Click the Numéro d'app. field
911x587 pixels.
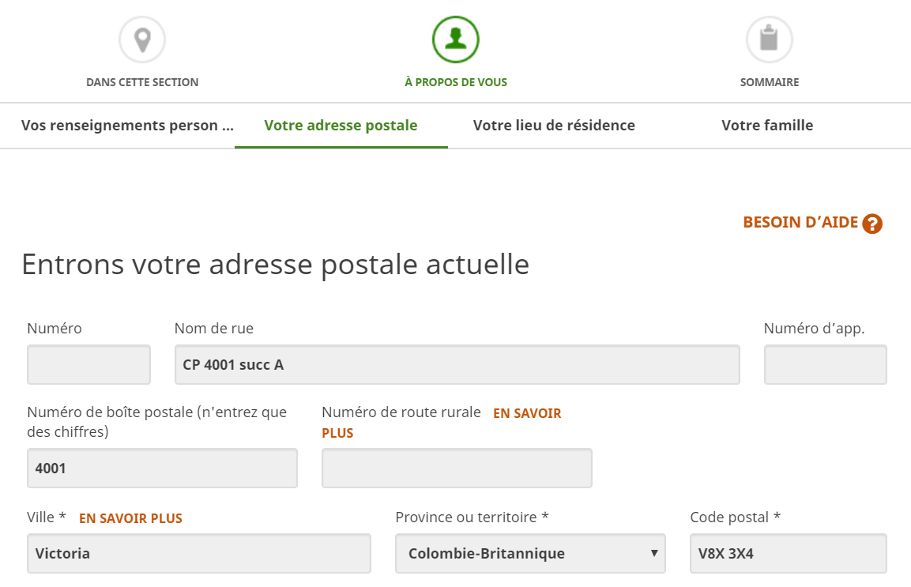point(825,364)
